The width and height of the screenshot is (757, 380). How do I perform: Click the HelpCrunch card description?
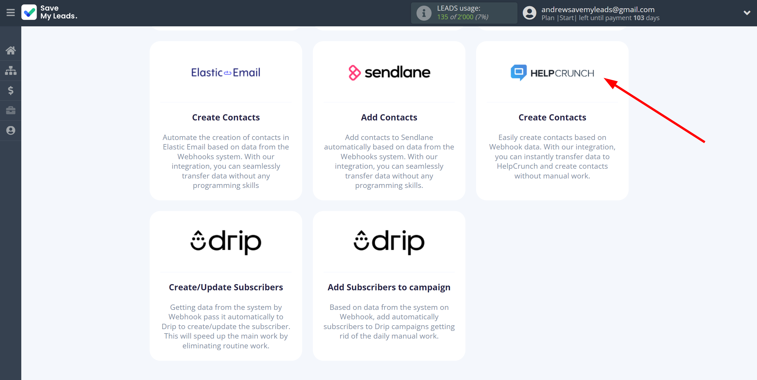[552, 157]
